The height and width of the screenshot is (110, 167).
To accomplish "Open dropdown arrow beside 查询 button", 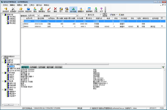I will pyautogui.click(x=117, y=15).
